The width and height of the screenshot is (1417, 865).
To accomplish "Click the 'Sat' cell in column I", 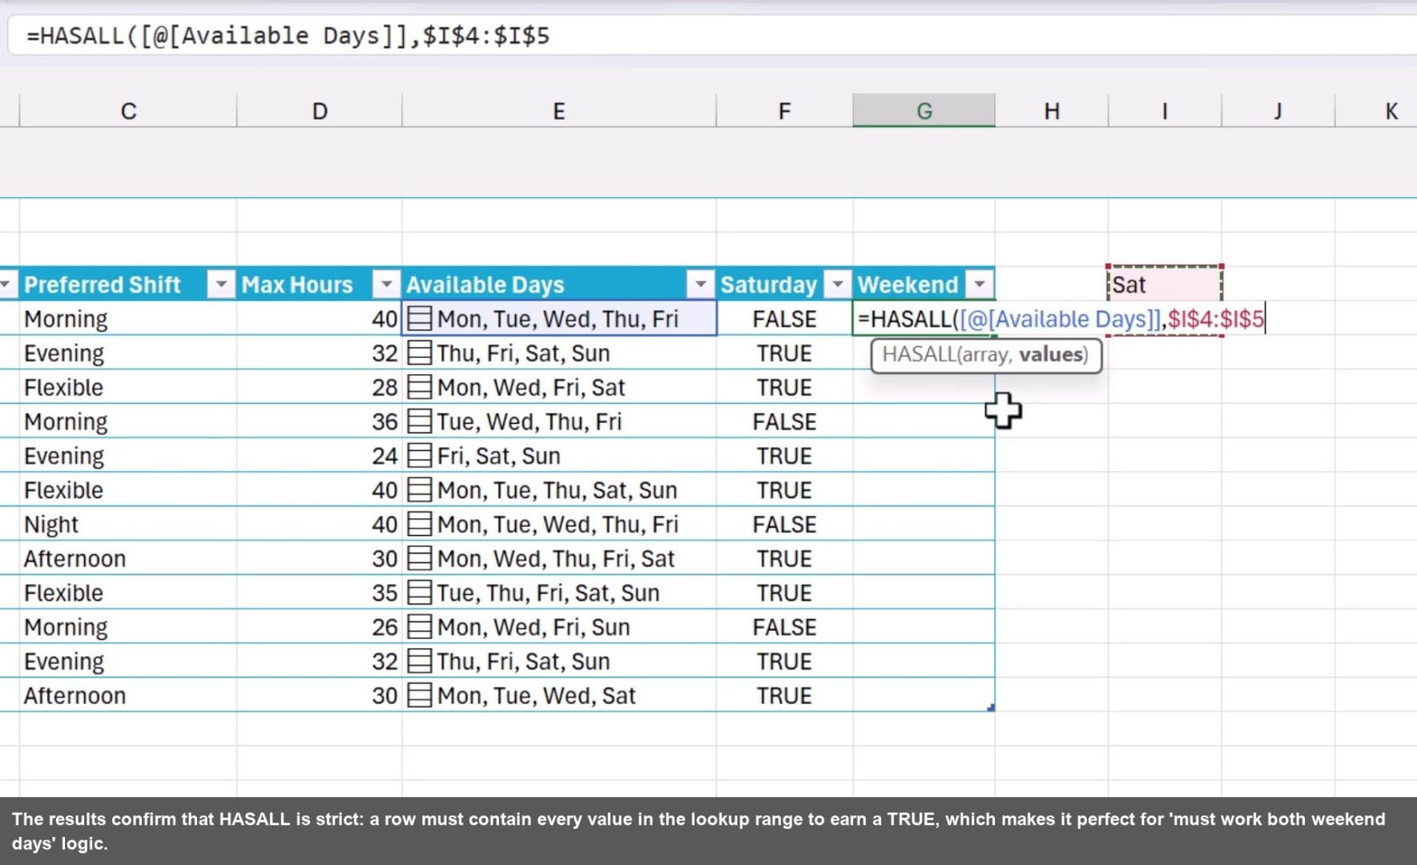I will coord(1165,284).
